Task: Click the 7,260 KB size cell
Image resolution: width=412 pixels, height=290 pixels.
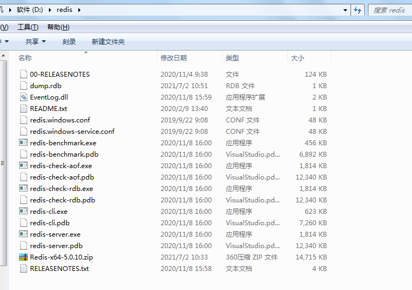Action: pos(313,223)
